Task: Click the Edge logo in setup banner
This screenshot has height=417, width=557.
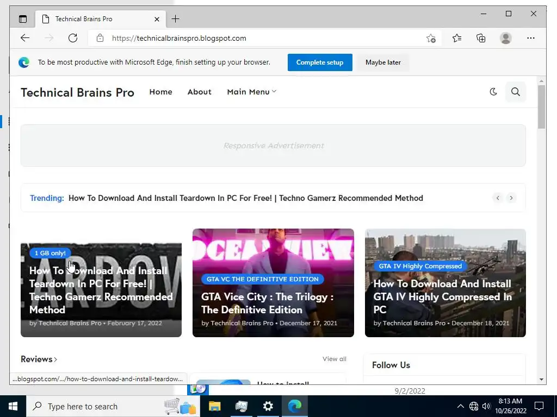Action: (x=24, y=62)
